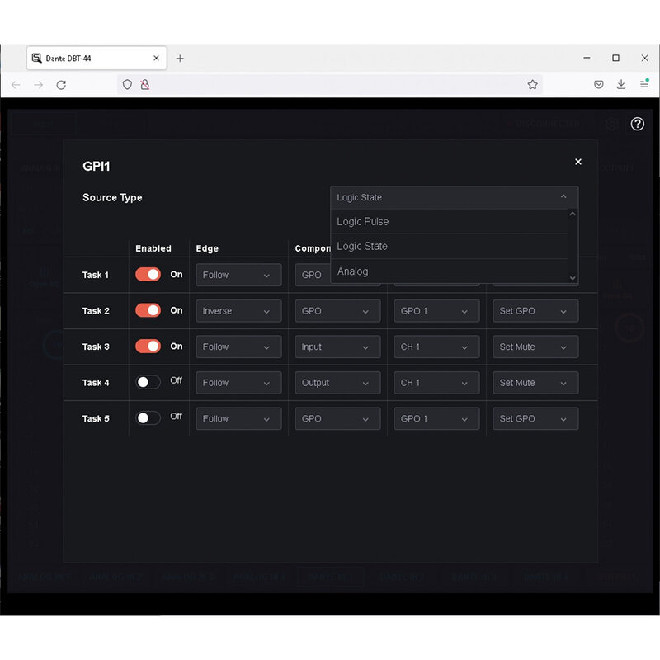Screen dimensions: 660x660
Task: Click the help question mark icon
Action: coord(637,124)
